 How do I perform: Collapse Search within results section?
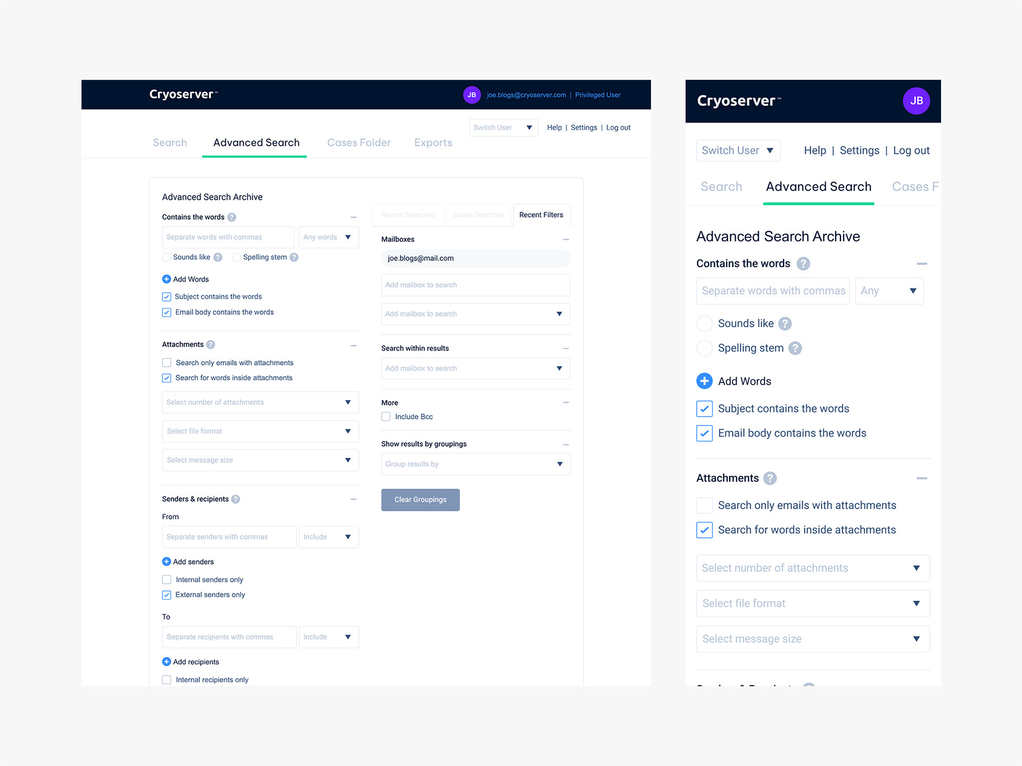[x=566, y=348]
